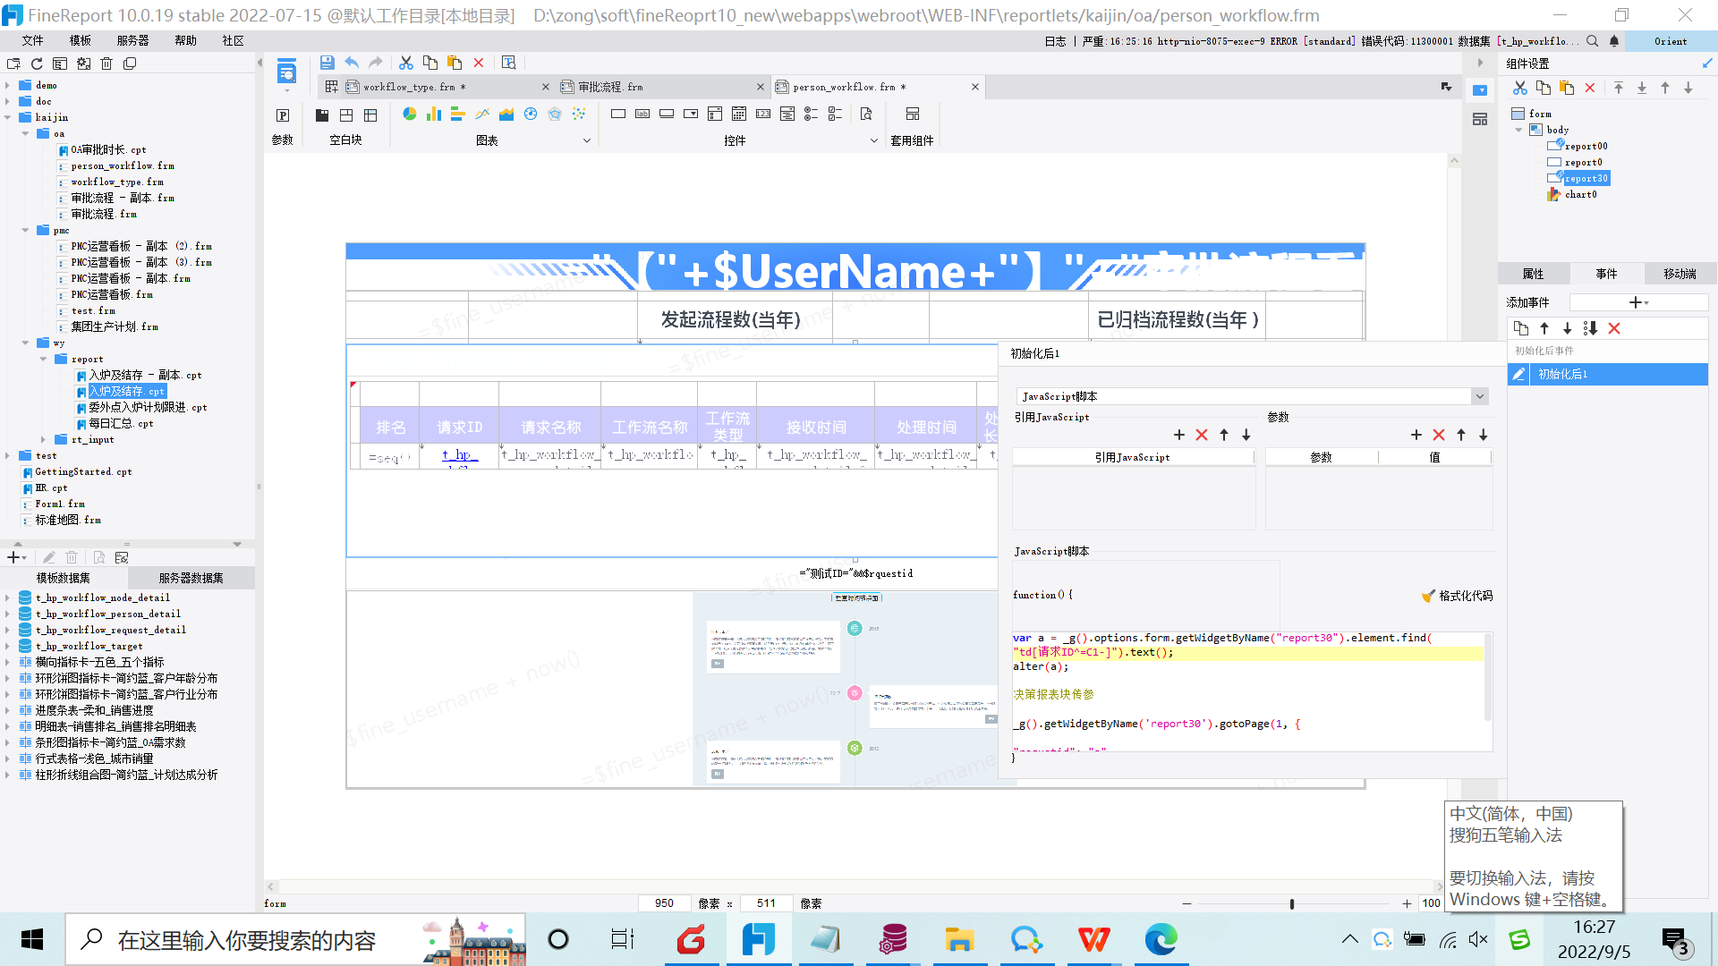Open the 模板 menu
1718x966 pixels.
(81, 41)
